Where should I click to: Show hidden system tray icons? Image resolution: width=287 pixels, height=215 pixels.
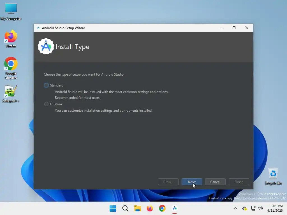pos(235,208)
